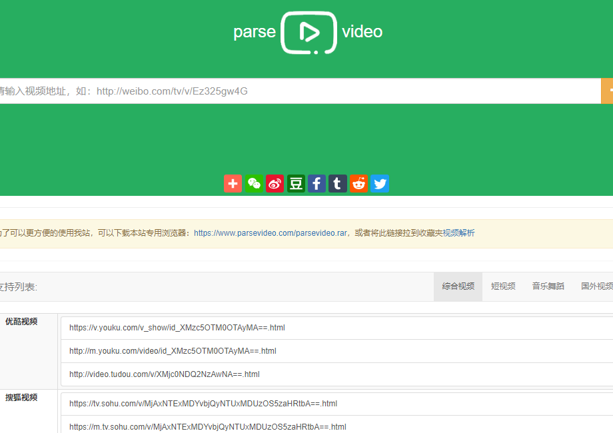The width and height of the screenshot is (613, 433).
Task: Share on Facebook icon
Action: tap(316, 183)
